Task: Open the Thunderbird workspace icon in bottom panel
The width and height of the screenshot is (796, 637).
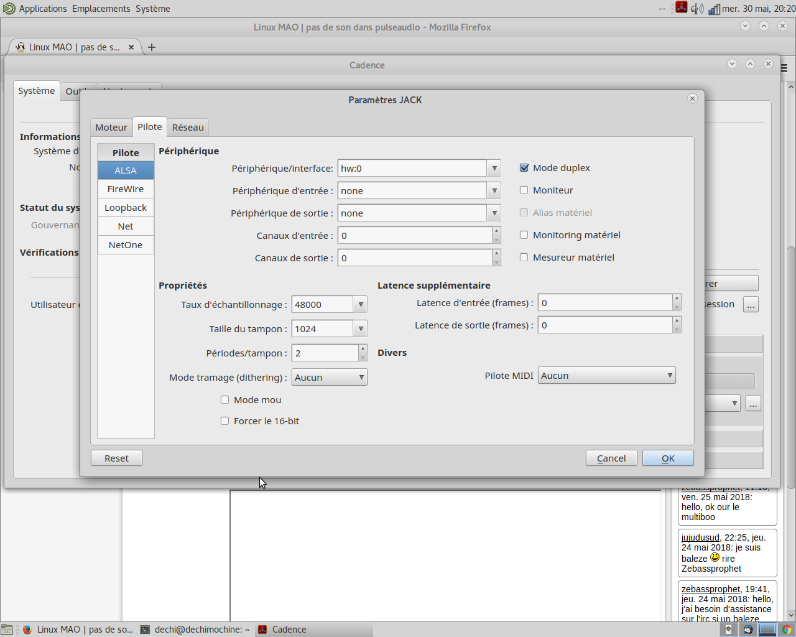Action: coord(748,630)
